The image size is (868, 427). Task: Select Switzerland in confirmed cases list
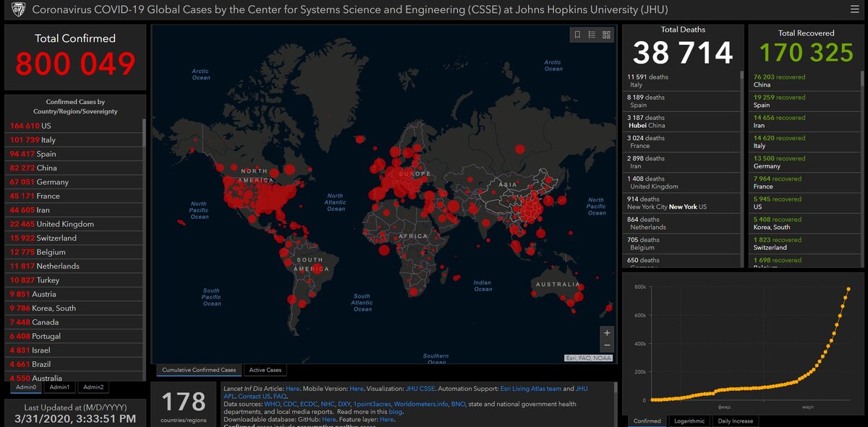click(74, 238)
